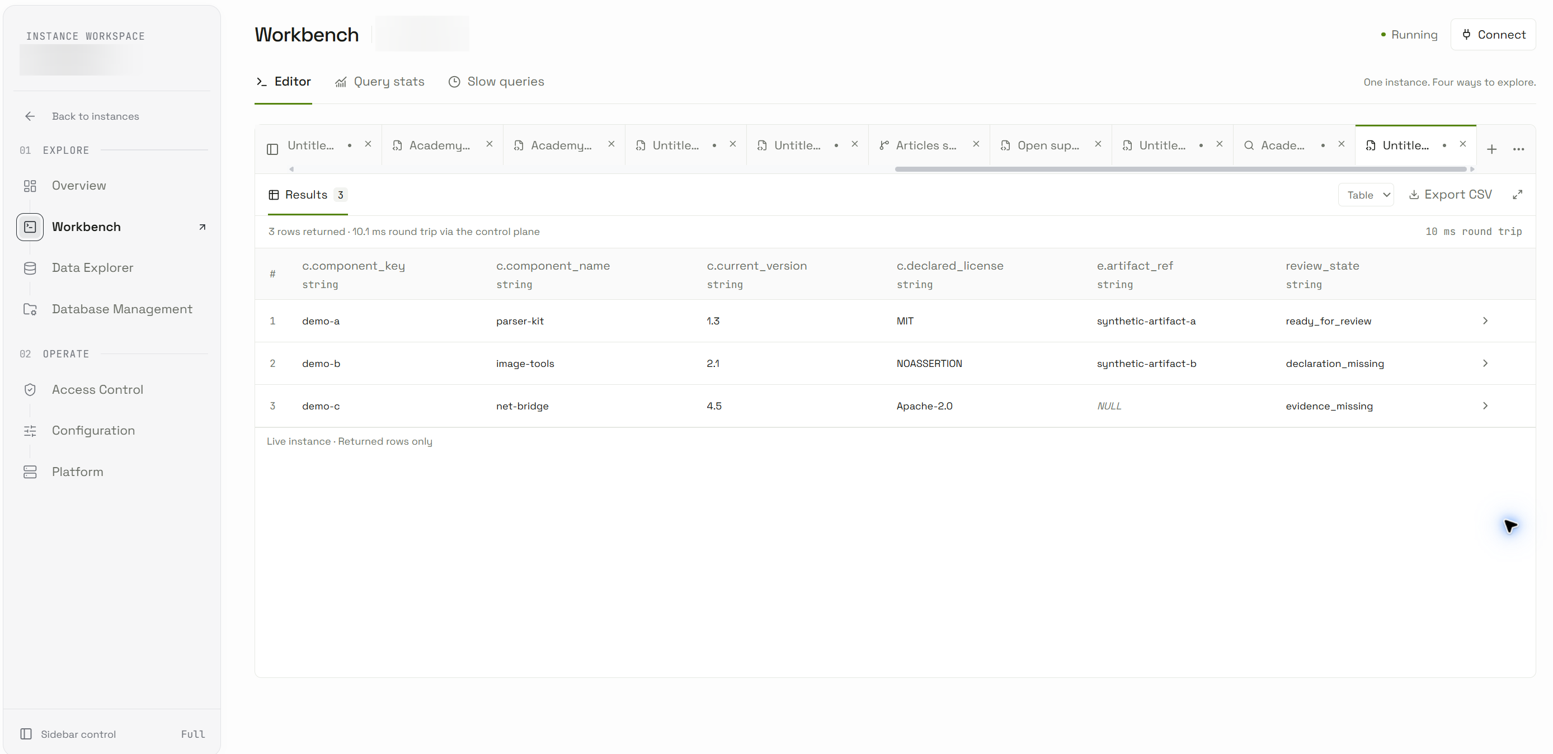Close the Articles s... tab
The height and width of the screenshot is (754, 1553).
click(x=976, y=144)
